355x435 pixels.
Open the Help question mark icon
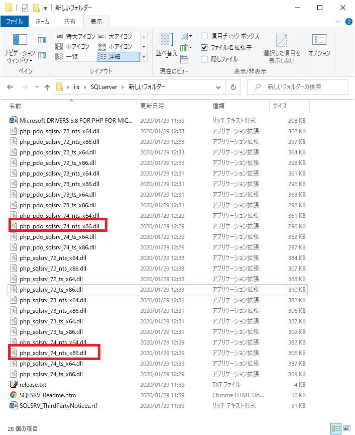(349, 22)
